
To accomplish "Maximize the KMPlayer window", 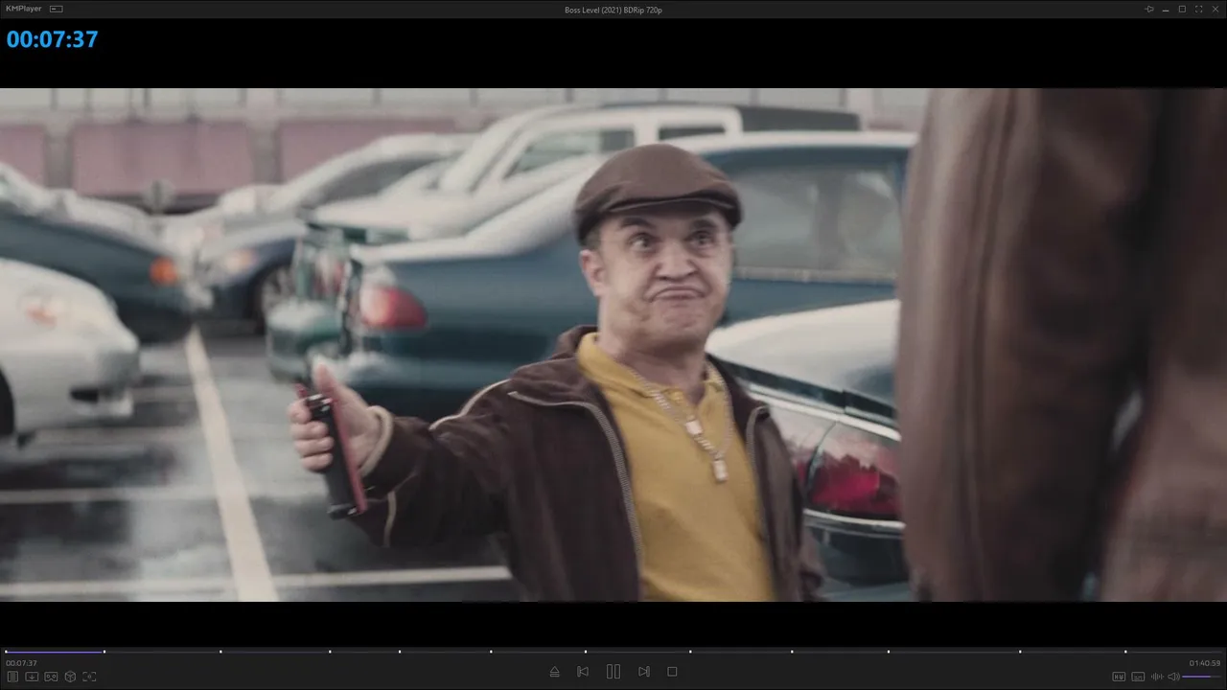I will 1182,10.
